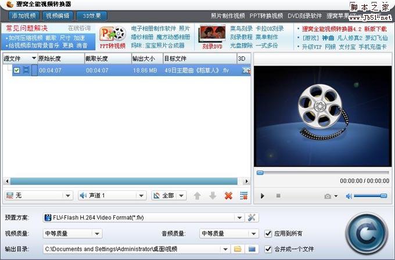The height and width of the screenshot is (260, 395).
Task: Move selected file down with arrow icon
Action: coord(213,196)
